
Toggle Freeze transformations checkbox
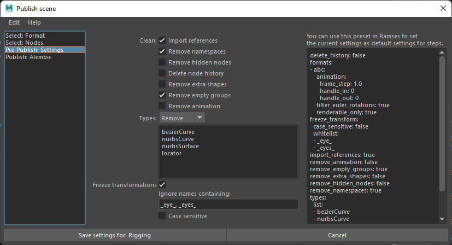point(162,185)
